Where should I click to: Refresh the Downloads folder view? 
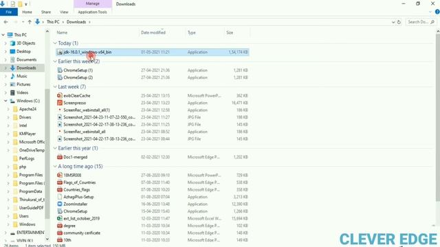click(x=399, y=22)
